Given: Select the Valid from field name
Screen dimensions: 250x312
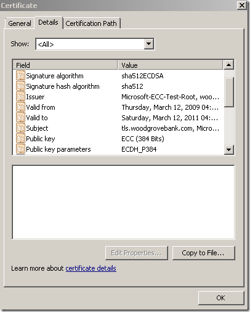Looking at the screenshot, I should point(41,107).
